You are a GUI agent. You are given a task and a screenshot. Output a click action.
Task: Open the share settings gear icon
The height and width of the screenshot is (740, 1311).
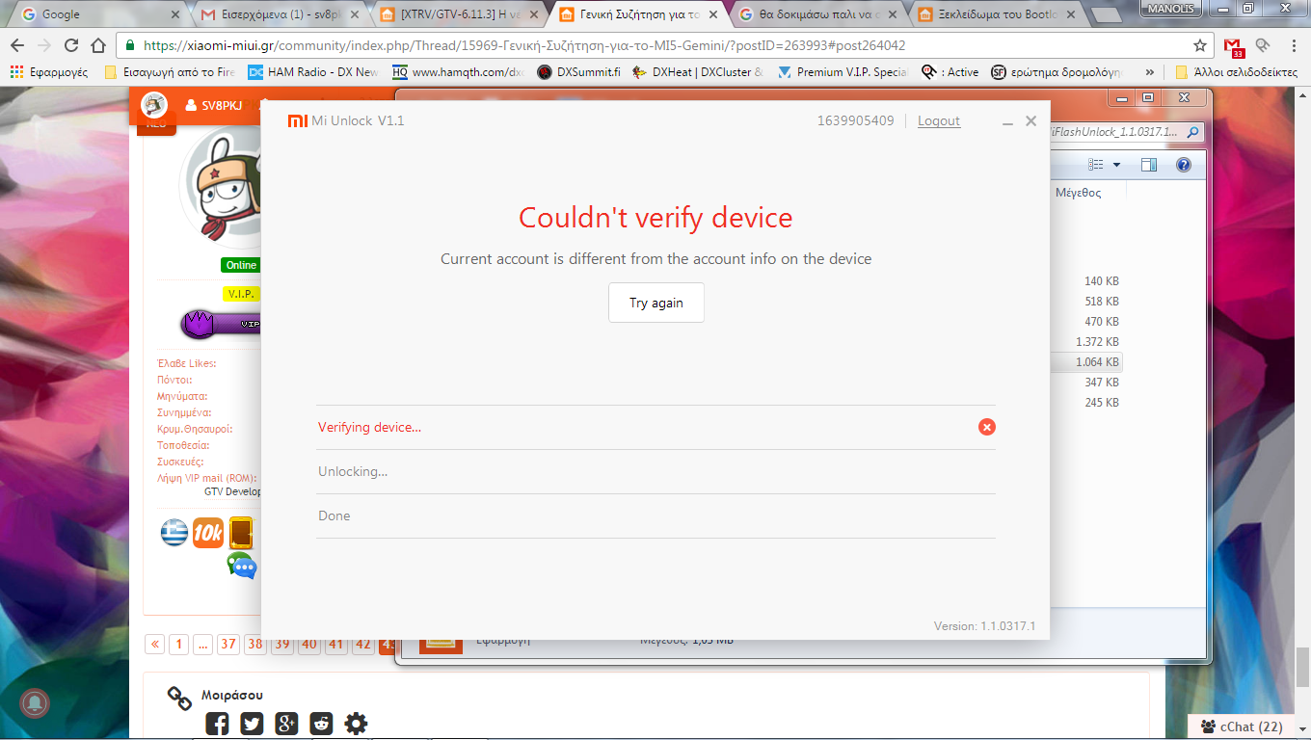(x=357, y=724)
